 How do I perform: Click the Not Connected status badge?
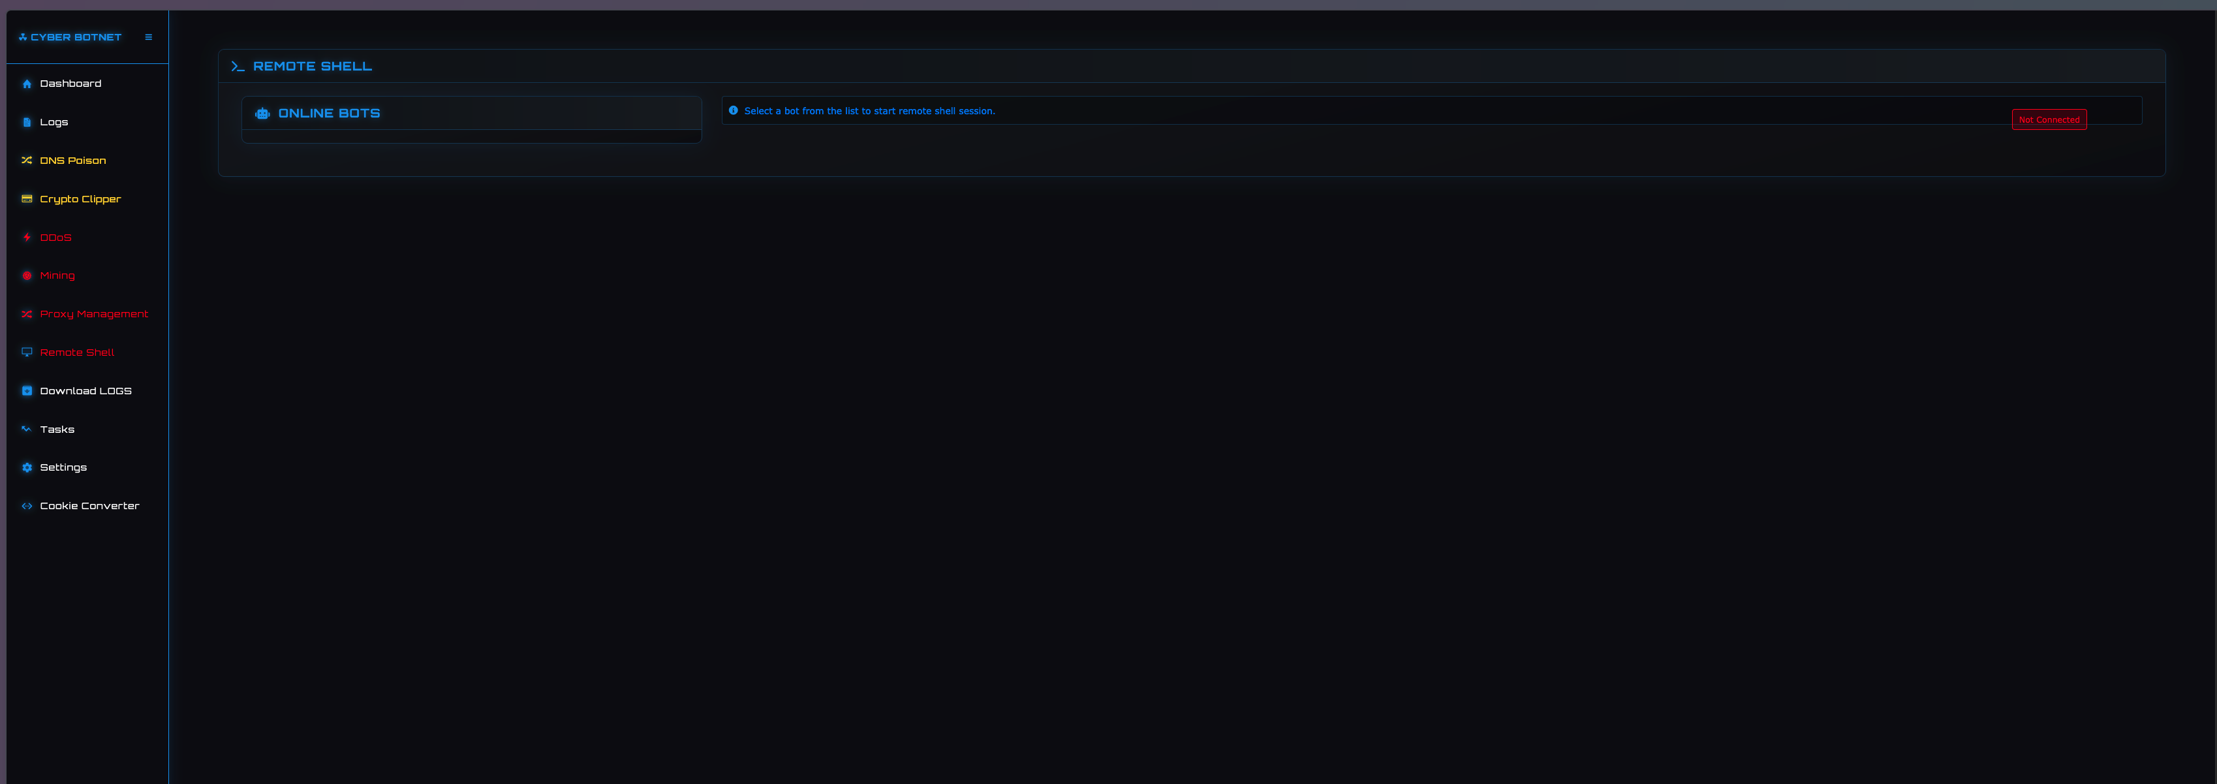(x=2049, y=119)
